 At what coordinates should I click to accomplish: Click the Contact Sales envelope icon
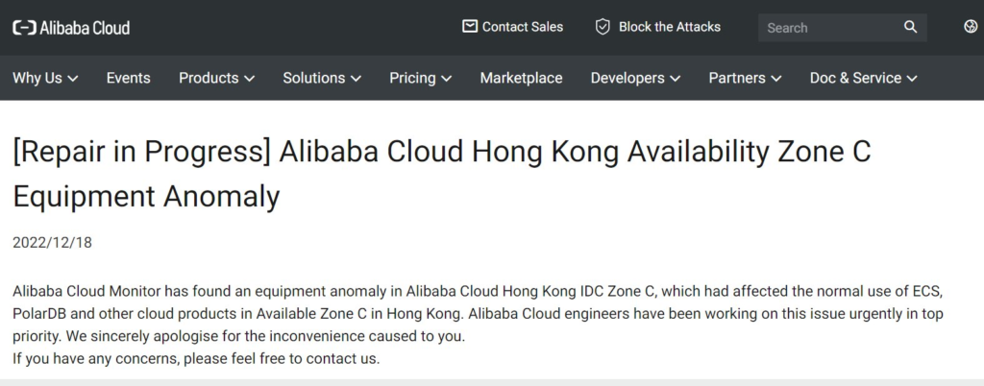coord(470,27)
